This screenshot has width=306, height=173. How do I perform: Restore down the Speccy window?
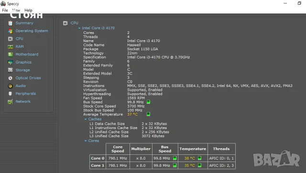click(x=299, y=3)
